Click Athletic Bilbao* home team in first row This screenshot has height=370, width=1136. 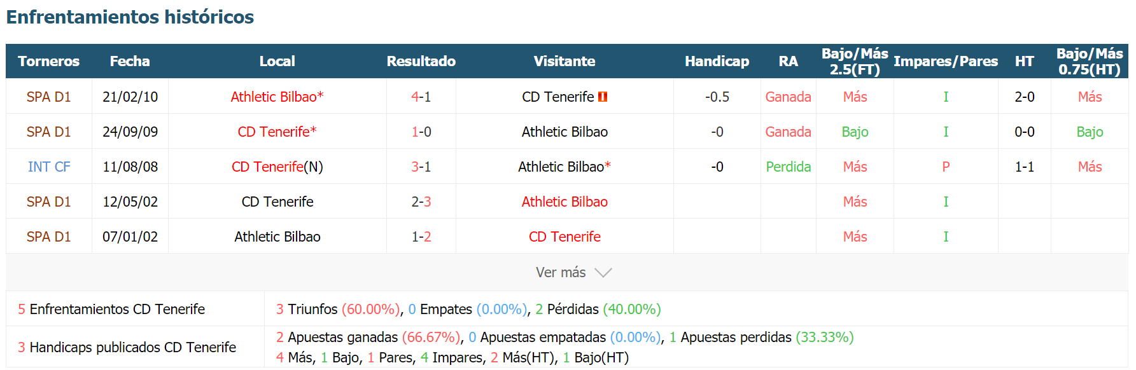click(277, 97)
